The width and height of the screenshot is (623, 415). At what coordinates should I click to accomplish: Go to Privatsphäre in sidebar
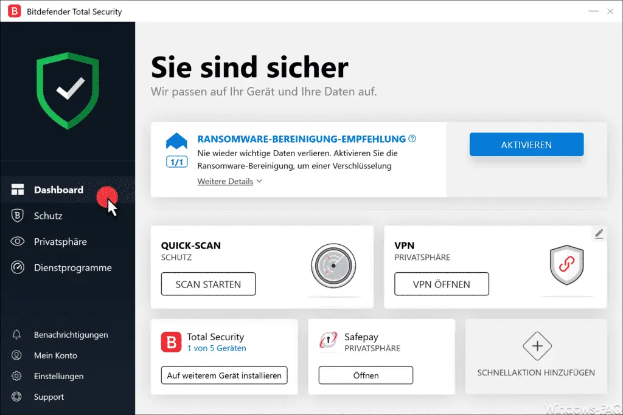[x=68, y=242]
